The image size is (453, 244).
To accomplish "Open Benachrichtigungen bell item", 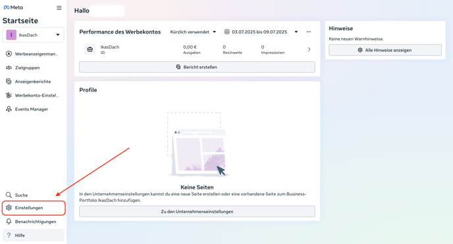I will tap(33, 222).
